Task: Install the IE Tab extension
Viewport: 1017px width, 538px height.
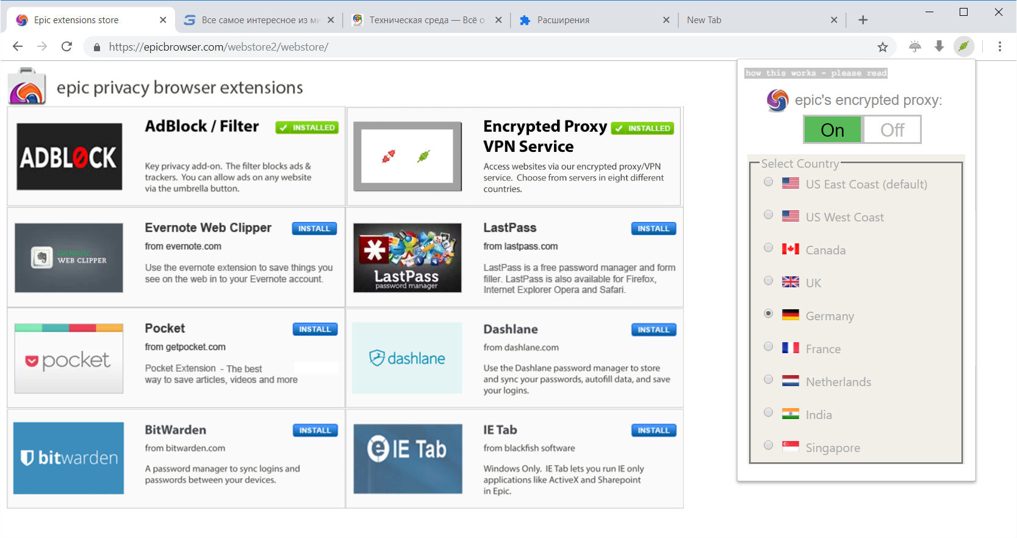Action: [653, 431]
